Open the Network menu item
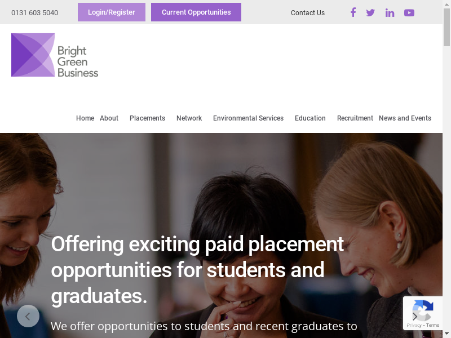Viewport: 451px width, 338px height. coord(189,118)
